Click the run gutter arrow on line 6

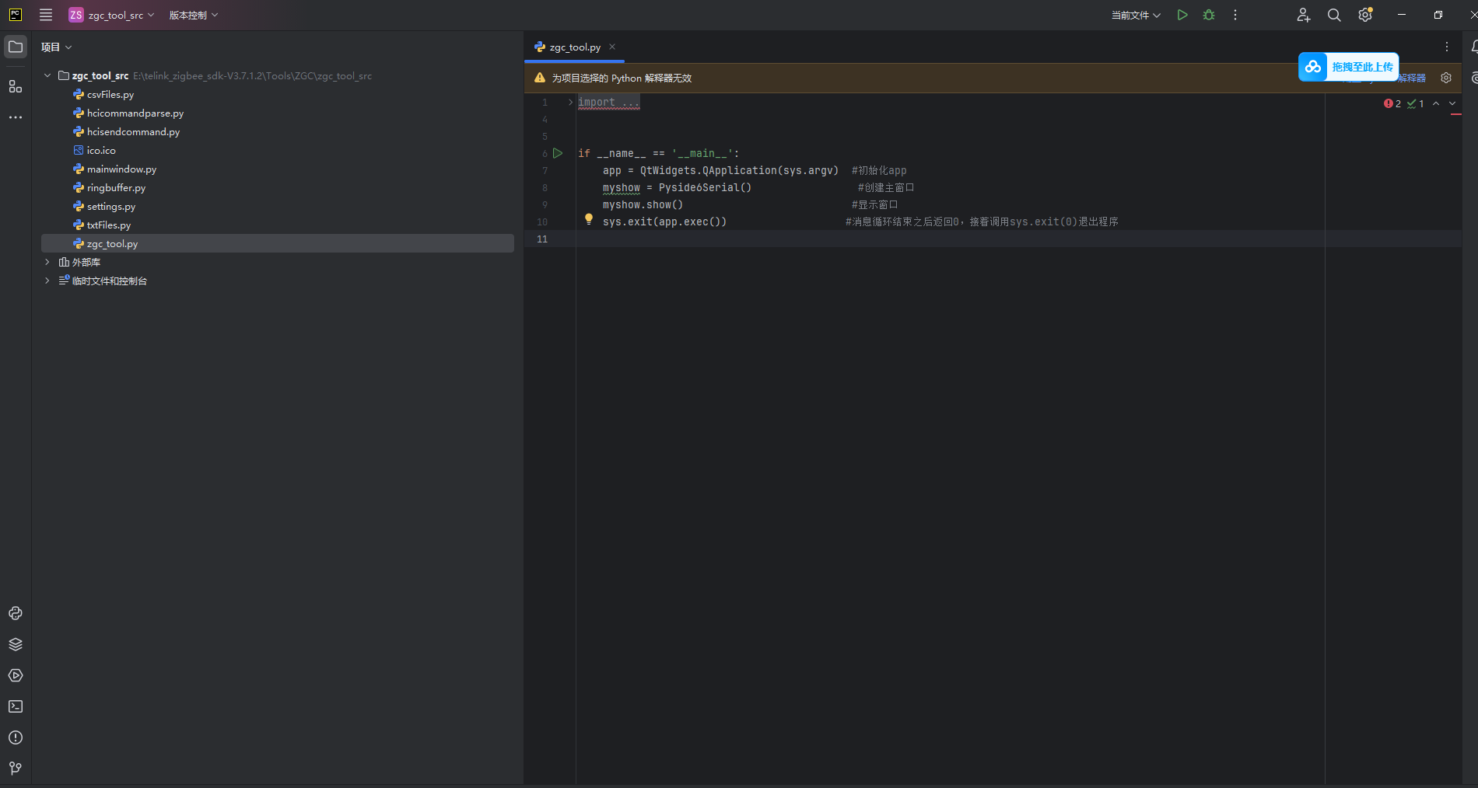tap(558, 153)
